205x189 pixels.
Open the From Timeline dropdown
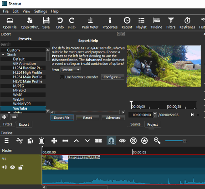[71, 70]
